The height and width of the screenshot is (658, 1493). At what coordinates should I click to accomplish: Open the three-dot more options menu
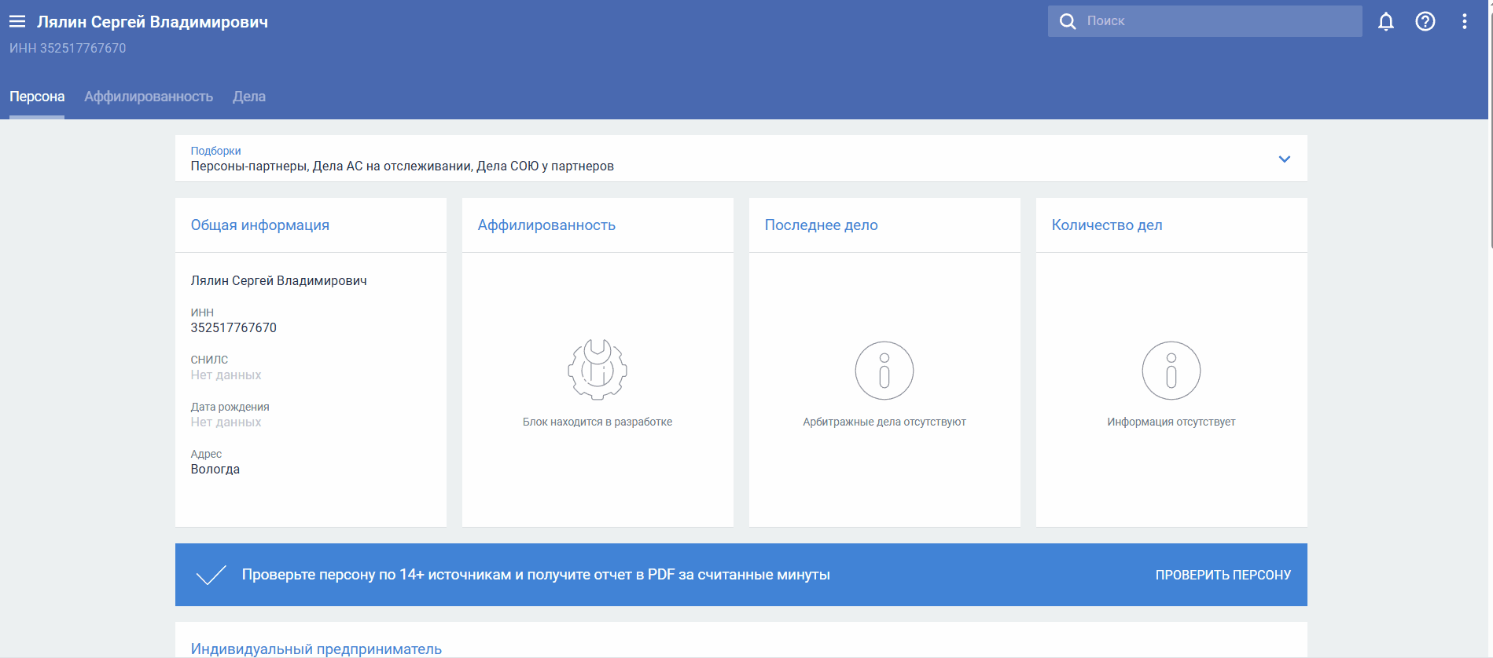pyautogui.click(x=1464, y=22)
